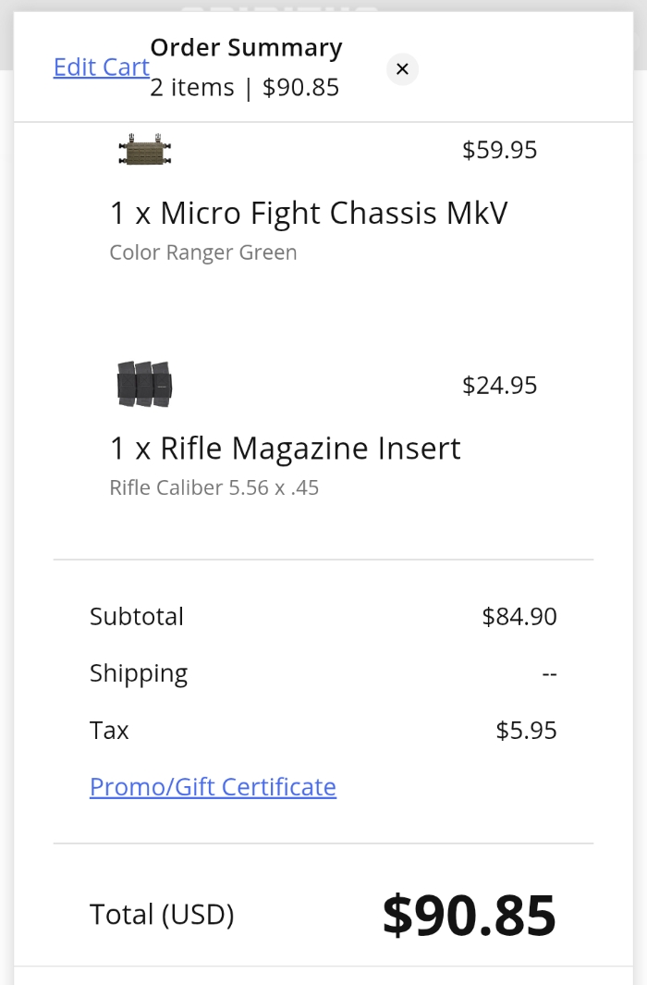This screenshot has width=647, height=985.
Task: Select the Rifle Magazine Insert item name
Action: point(285,449)
